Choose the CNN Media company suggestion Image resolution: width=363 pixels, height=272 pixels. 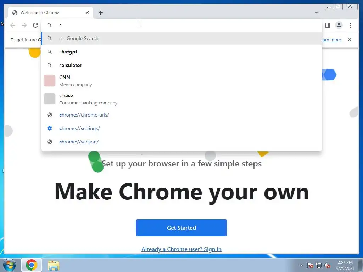tap(181, 81)
